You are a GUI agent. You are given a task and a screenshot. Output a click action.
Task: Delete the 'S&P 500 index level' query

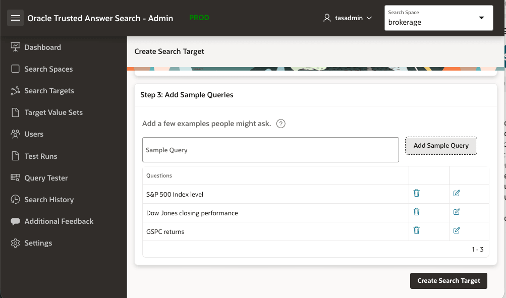(416, 193)
